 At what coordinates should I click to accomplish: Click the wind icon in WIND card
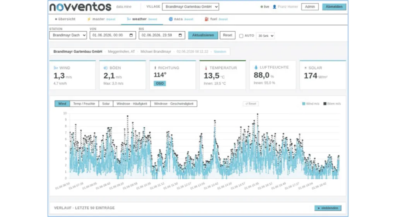click(x=56, y=68)
